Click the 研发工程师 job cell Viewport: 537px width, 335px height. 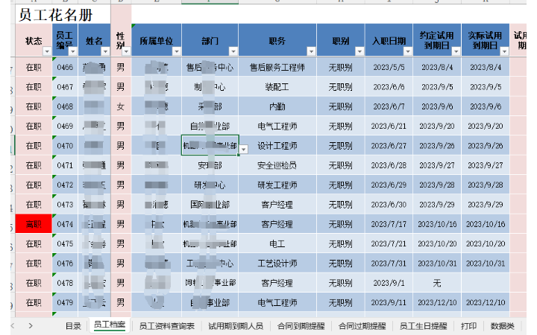coord(277,185)
